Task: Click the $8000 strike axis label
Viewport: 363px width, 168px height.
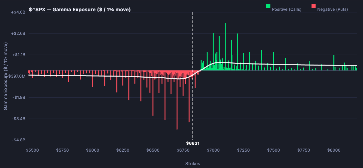Action: click(334, 150)
